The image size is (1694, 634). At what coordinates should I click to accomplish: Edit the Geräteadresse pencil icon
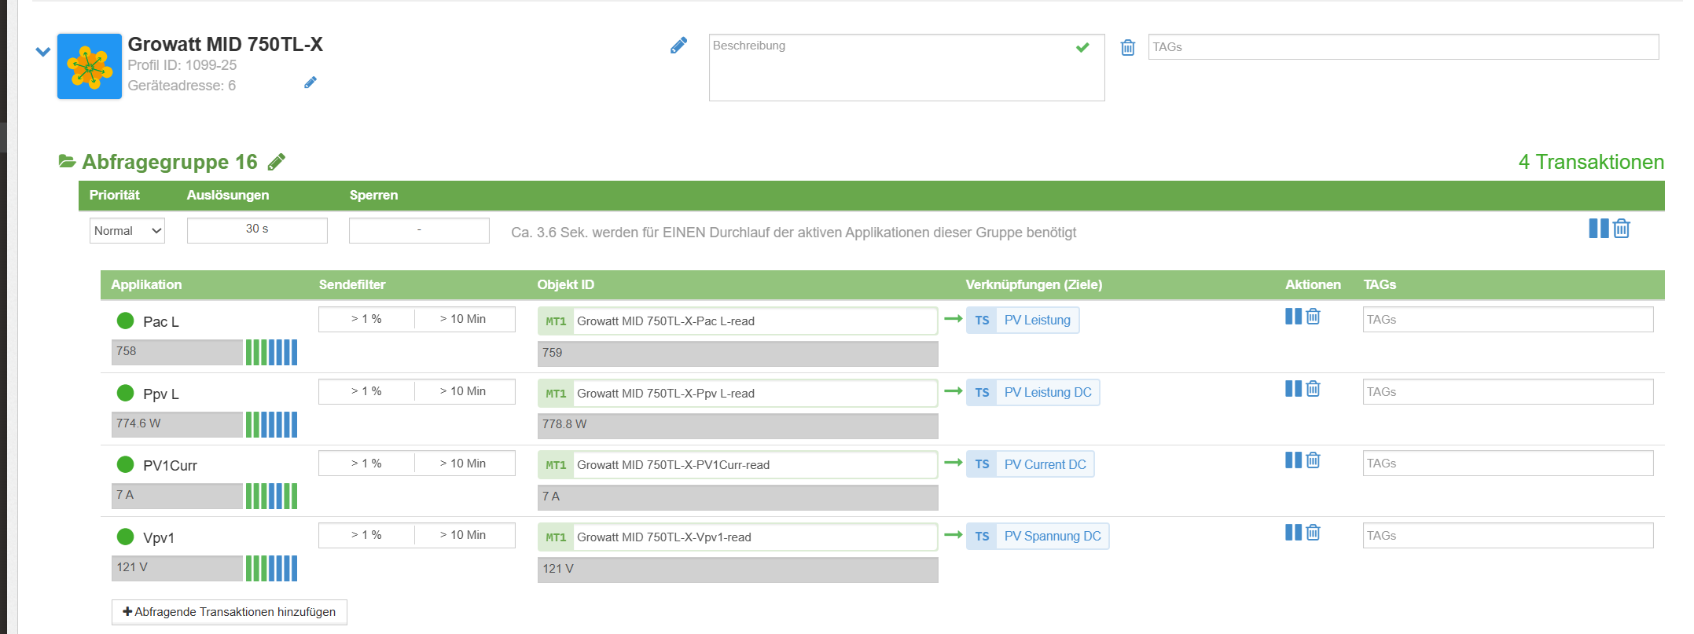(x=311, y=82)
